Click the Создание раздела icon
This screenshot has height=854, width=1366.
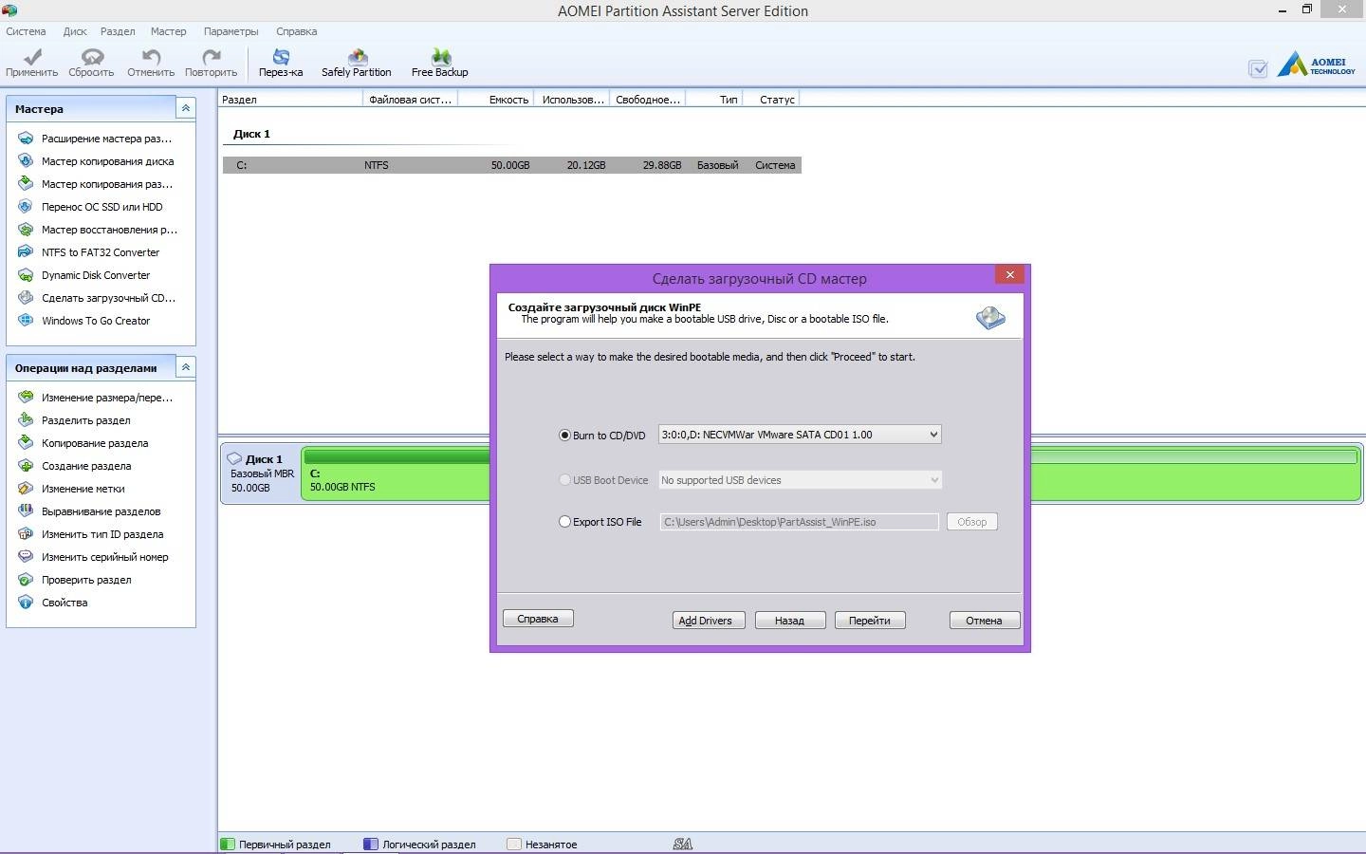[26, 466]
